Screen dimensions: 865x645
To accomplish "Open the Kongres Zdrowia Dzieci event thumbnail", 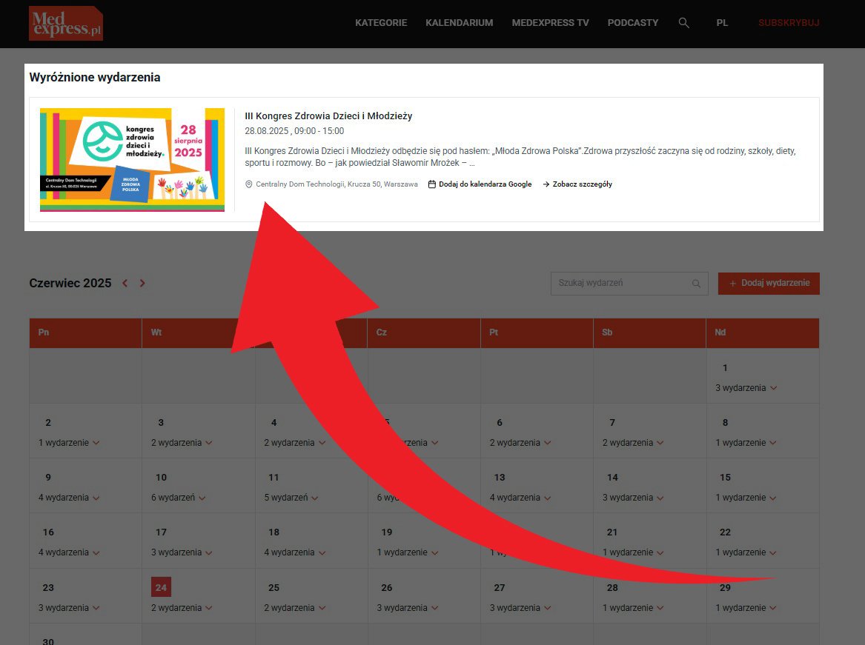I will 133,160.
